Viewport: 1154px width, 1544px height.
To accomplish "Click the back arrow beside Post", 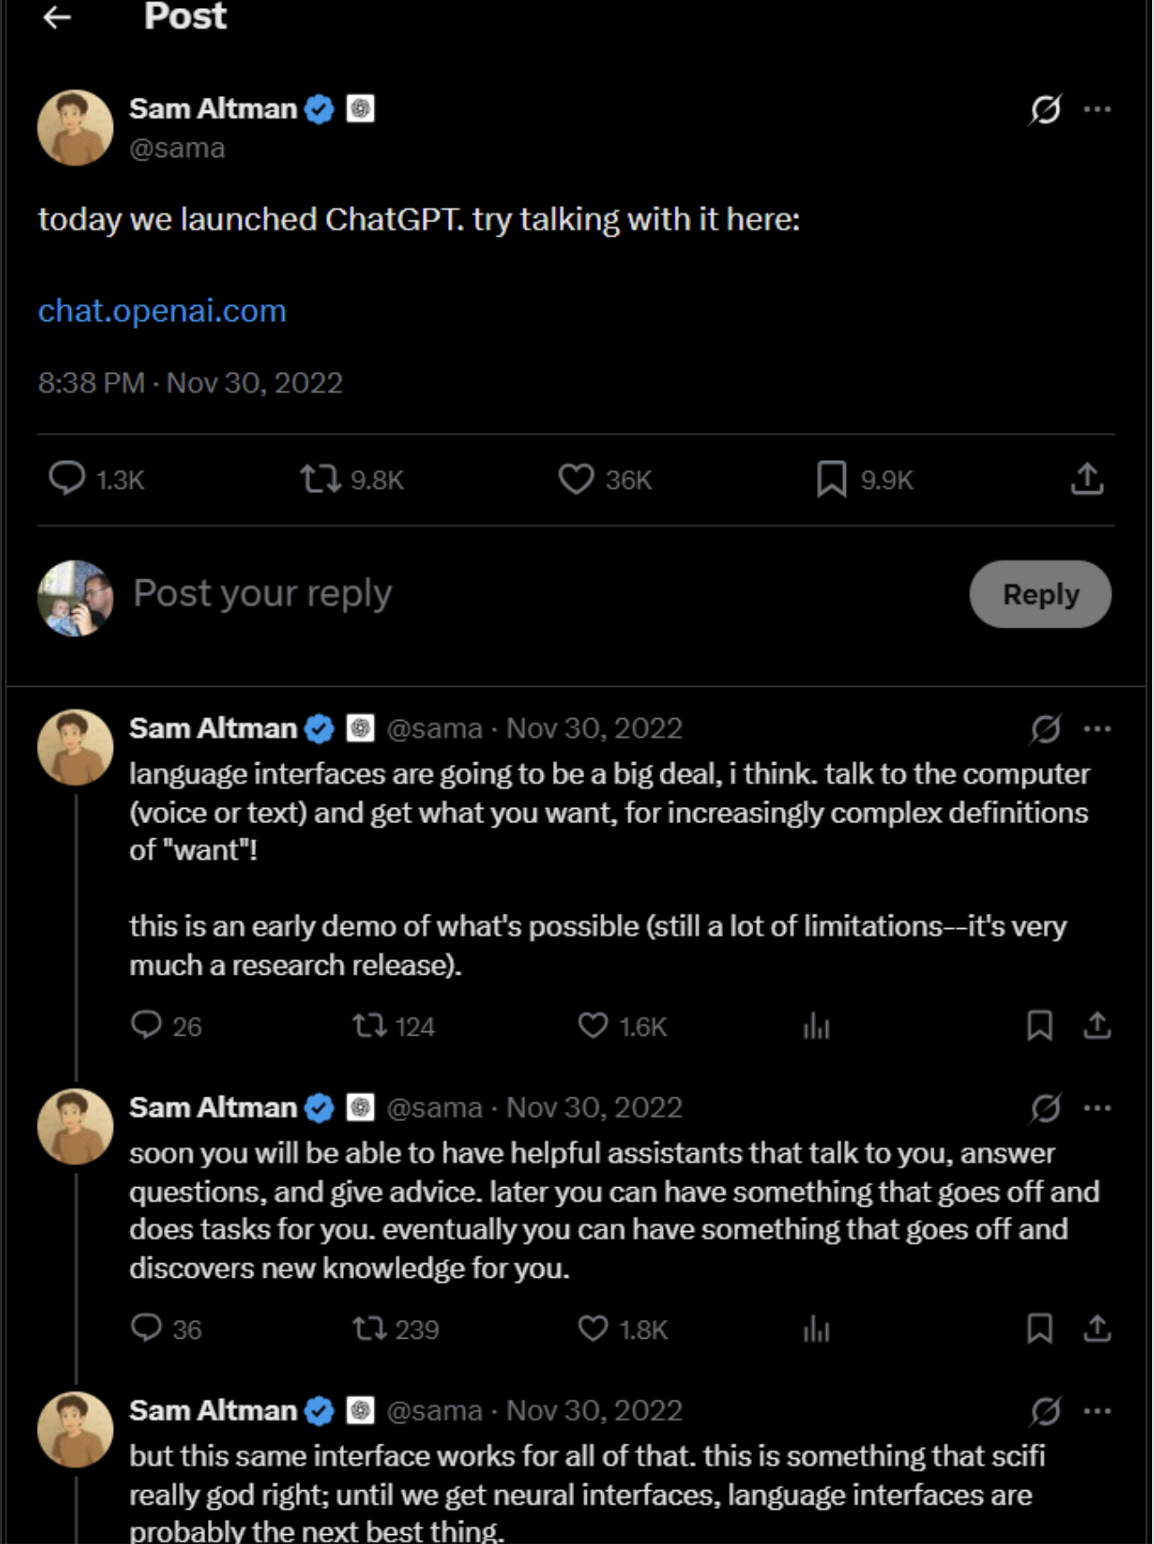I will [x=56, y=17].
